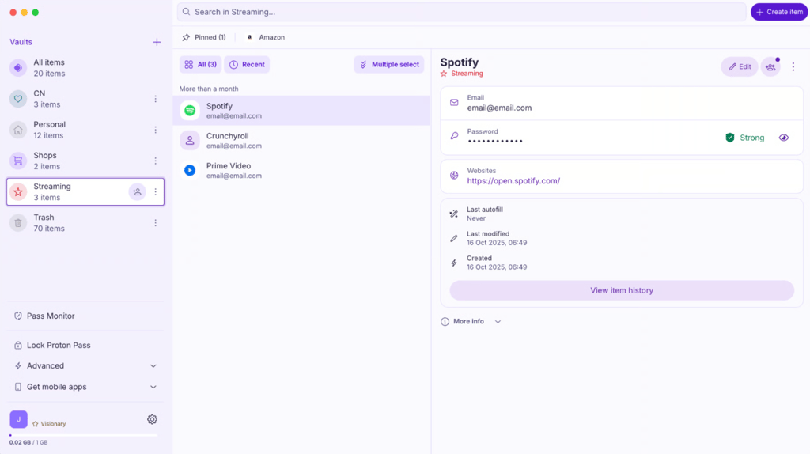Click the email envelope icon
Screen dimensions: 810x454
pos(454,103)
